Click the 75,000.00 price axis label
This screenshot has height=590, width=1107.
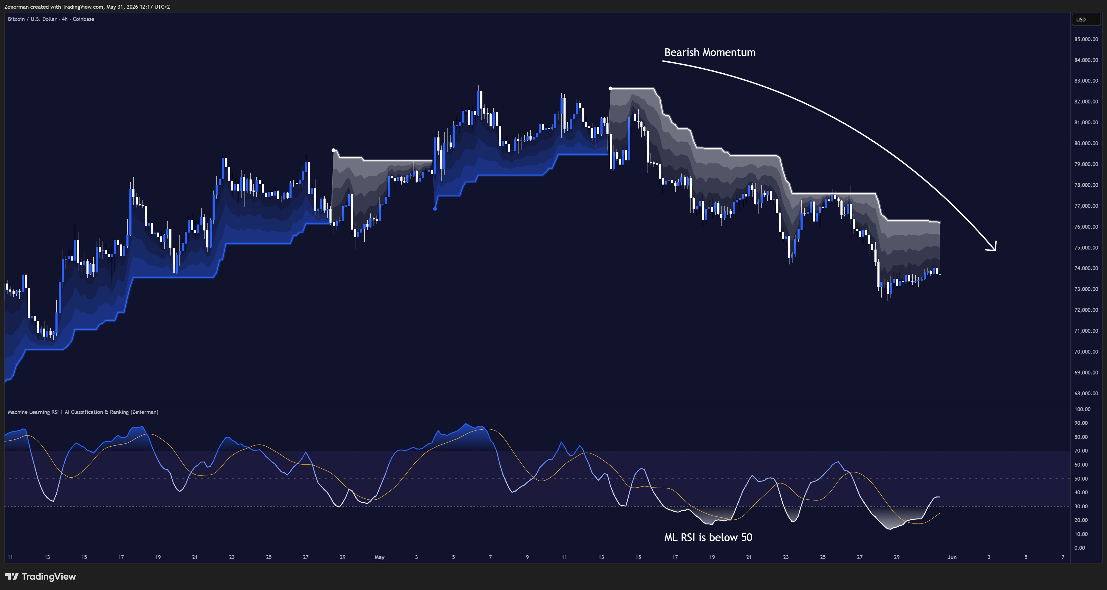click(1086, 247)
